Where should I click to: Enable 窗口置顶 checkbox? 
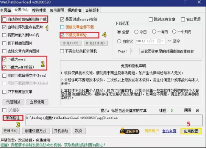pyautogui.click(x=183, y=19)
